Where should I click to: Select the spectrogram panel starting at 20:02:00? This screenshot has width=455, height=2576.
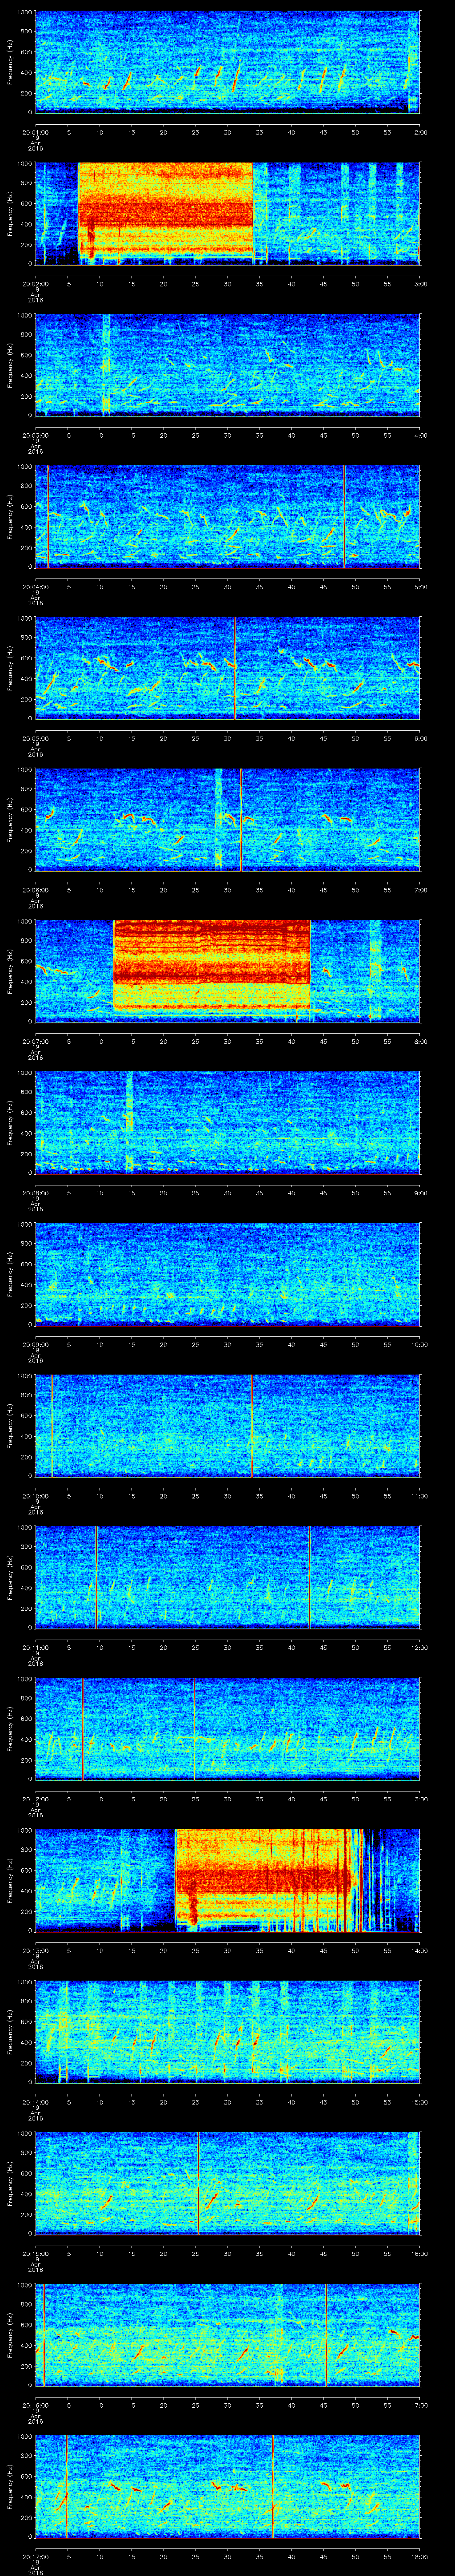[x=227, y=213]
